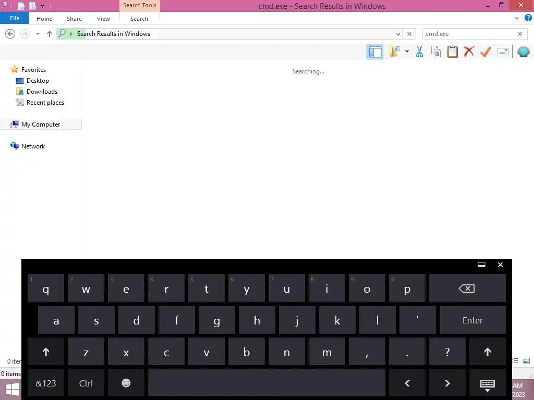Switch to large icons view in status bar
Image resolution: width=534 pixels, height=400 pixels.
click(526, 361)
